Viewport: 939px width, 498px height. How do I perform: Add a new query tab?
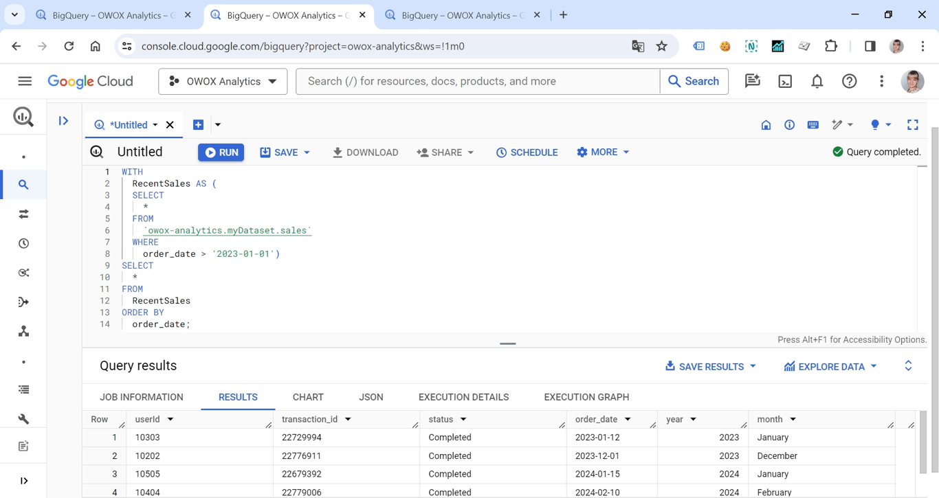point(198,125)
